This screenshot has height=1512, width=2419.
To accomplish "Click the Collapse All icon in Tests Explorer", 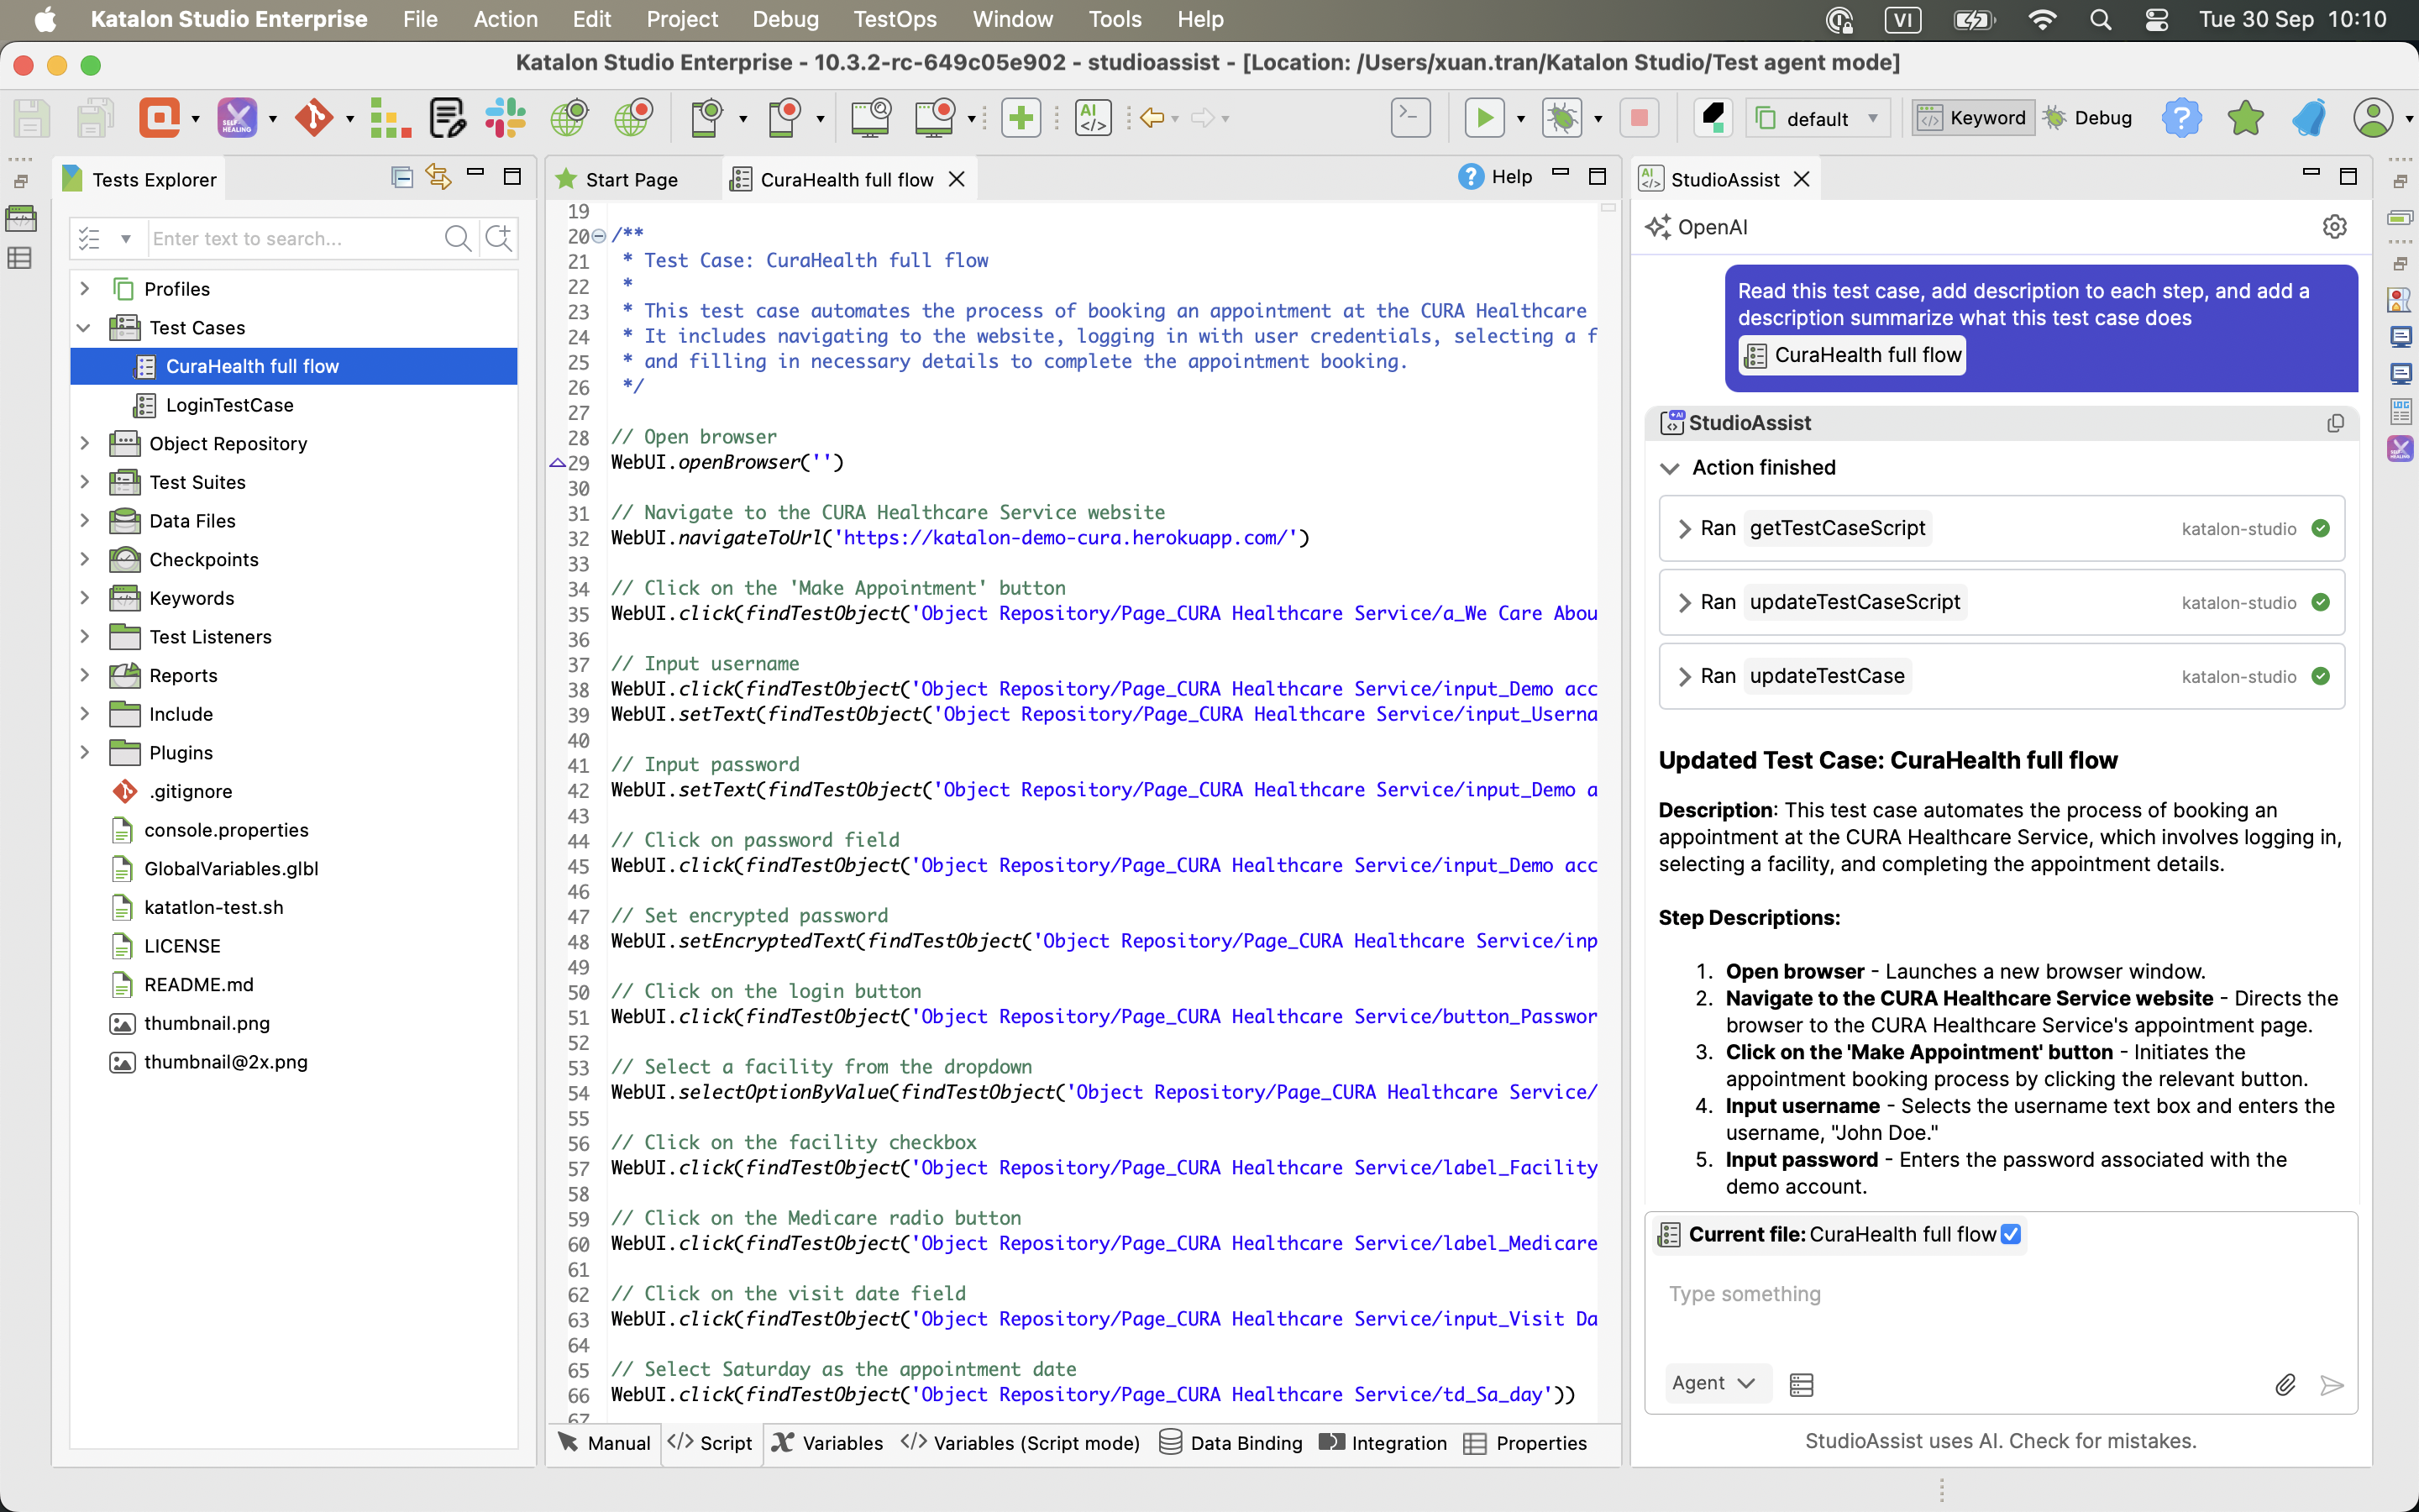I will [401, 177].
